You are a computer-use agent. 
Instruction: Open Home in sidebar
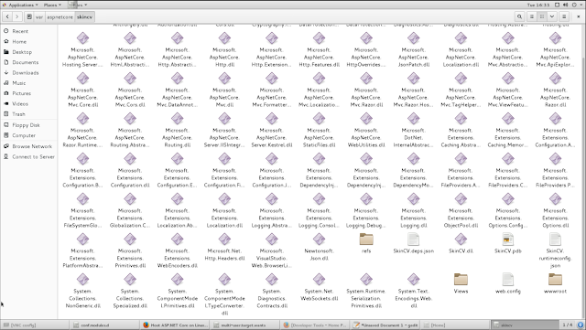point(19,42)
